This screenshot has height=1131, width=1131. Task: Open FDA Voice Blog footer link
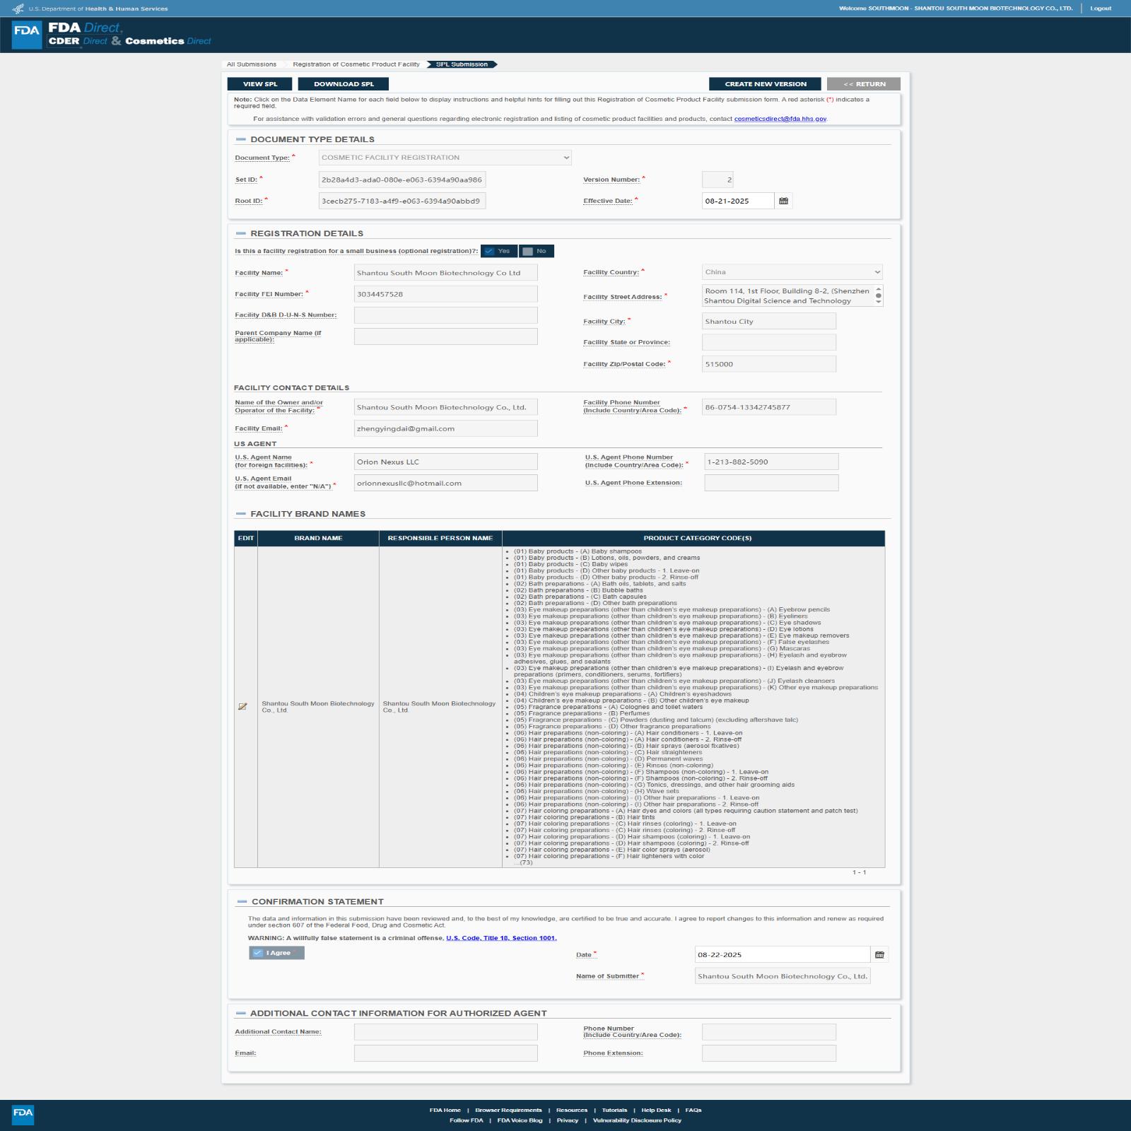point(520,1120)
